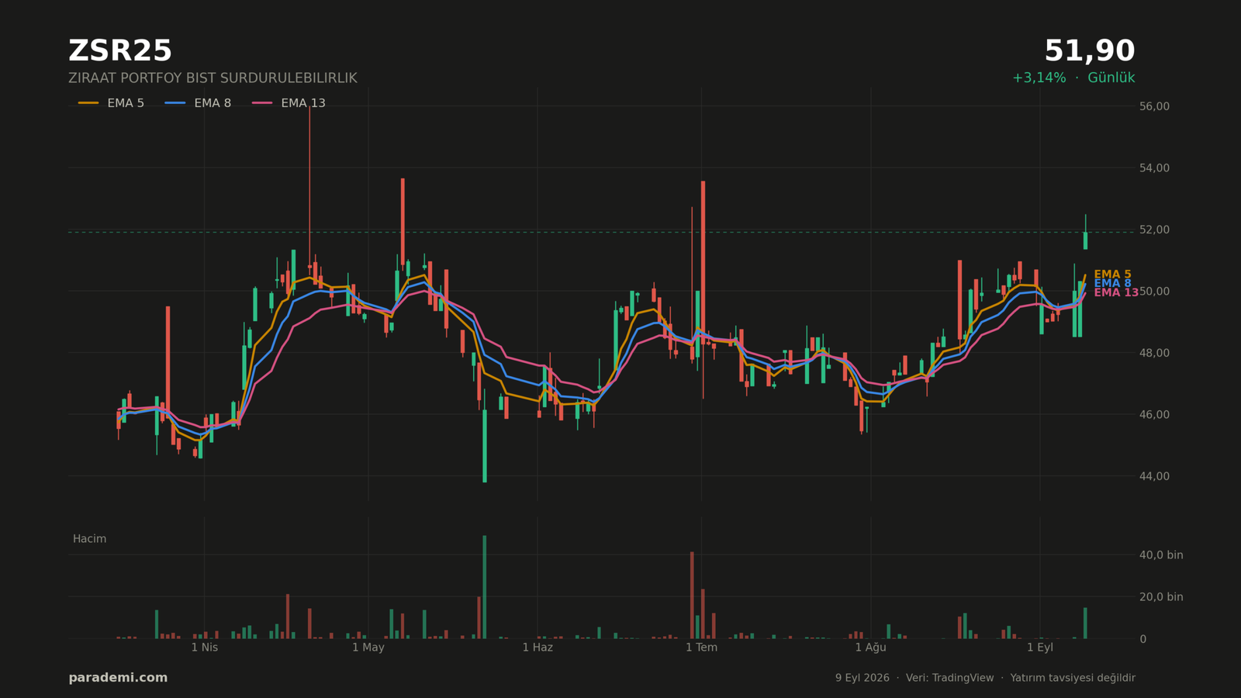Click the tallest green volume bar in late May

pos(485,587)
